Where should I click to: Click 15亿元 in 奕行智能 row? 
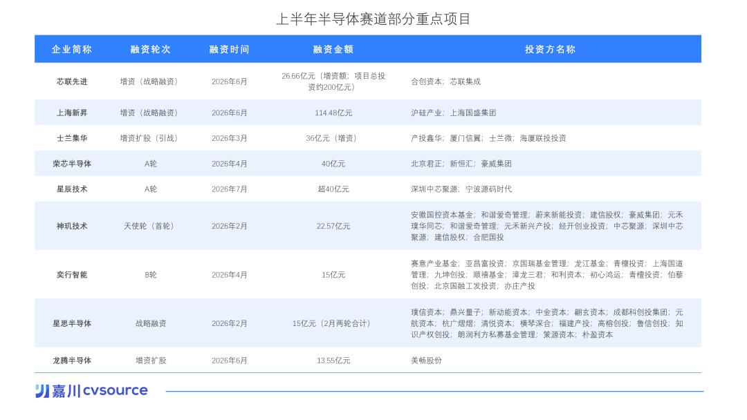point(333,275)
